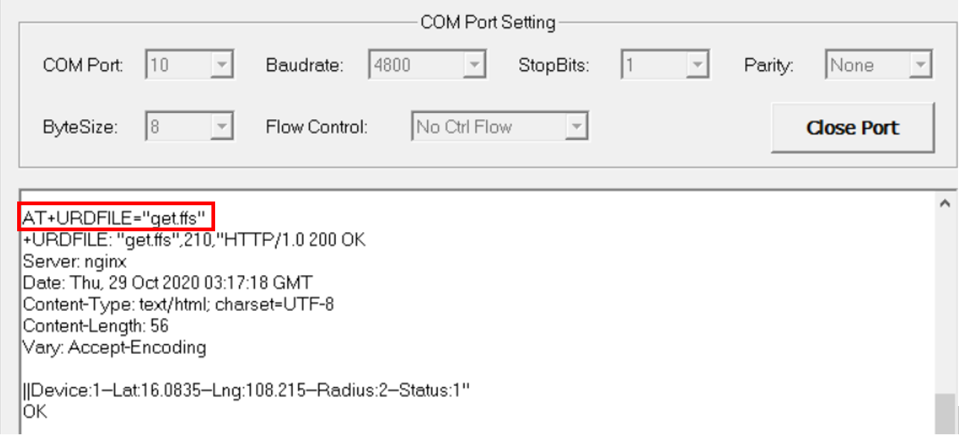The height and width of the screenshot is (435, 970).
Task: Click the "Vary: Accept-Encoding" line
Action: click(115, 347)
